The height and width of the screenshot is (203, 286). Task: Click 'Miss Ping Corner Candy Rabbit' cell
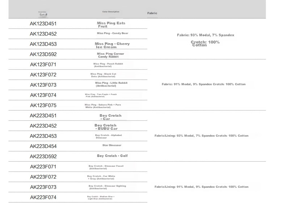pyautogui.click(x=110, y=55)
